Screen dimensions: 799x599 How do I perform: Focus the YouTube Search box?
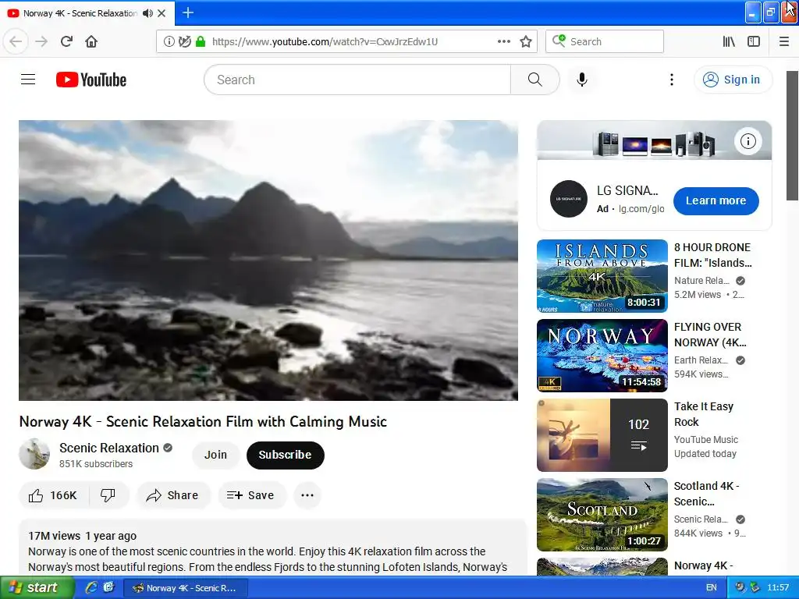[x=357, y=80]
